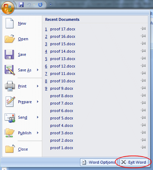153x170 pixels.
Task: Toggle the pushpin beside proof 10.docx
Action: [143, 81]
